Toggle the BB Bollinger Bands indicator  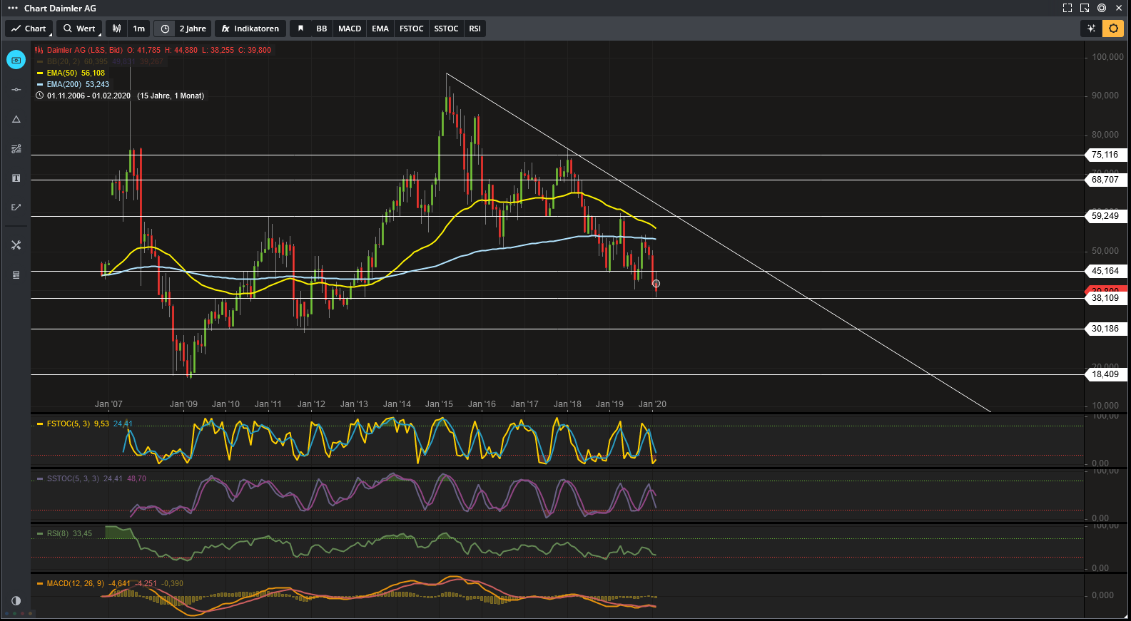[322, 29]
